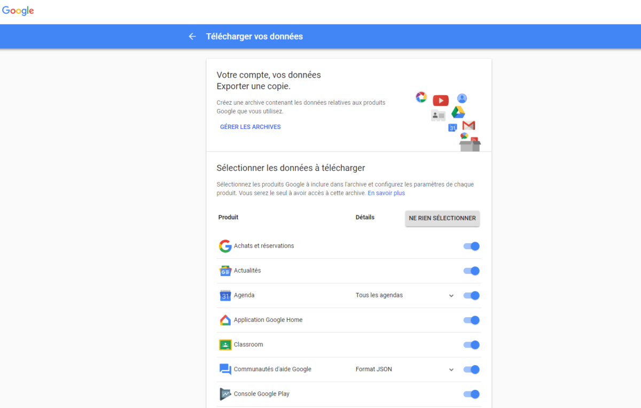Click the Détails column header

coord(365,217)
